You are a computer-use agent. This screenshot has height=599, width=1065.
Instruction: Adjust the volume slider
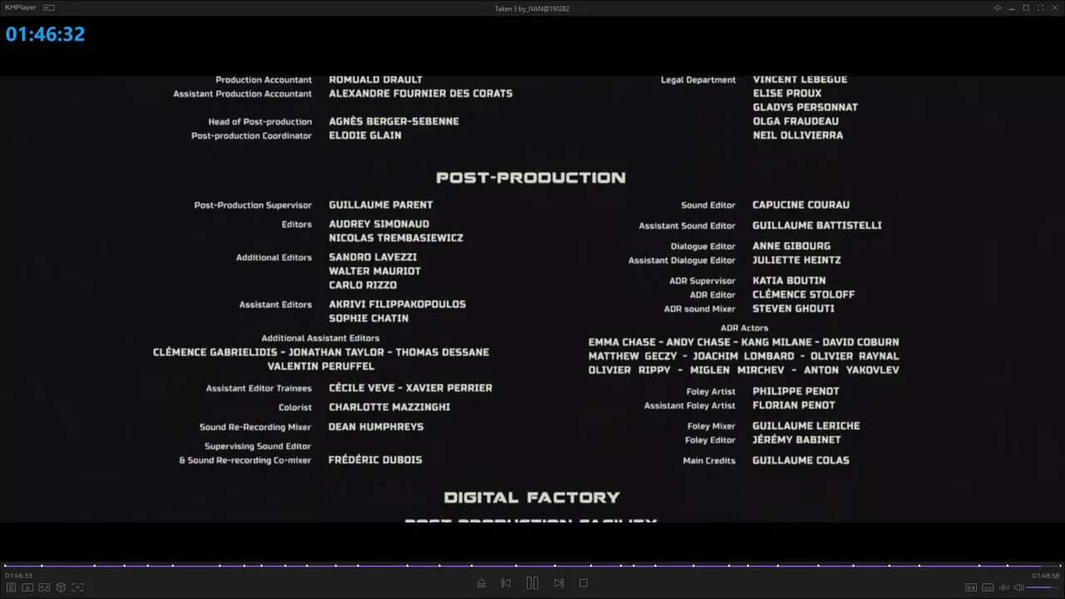point(1043,587)
